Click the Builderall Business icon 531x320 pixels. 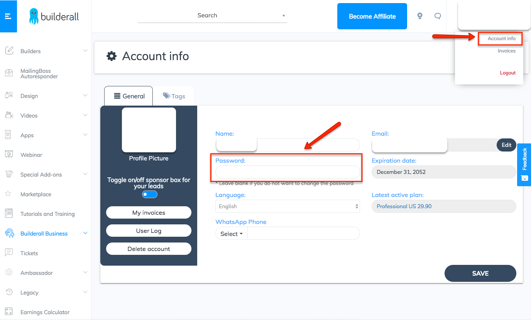coord(9,233)
